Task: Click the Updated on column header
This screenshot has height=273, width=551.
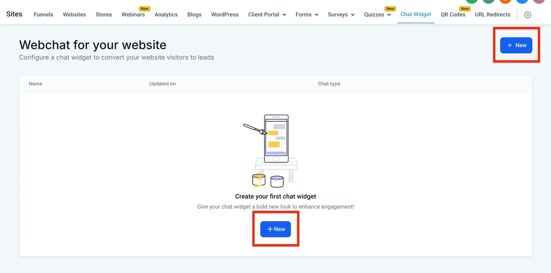Action: [x=162, y=84]
